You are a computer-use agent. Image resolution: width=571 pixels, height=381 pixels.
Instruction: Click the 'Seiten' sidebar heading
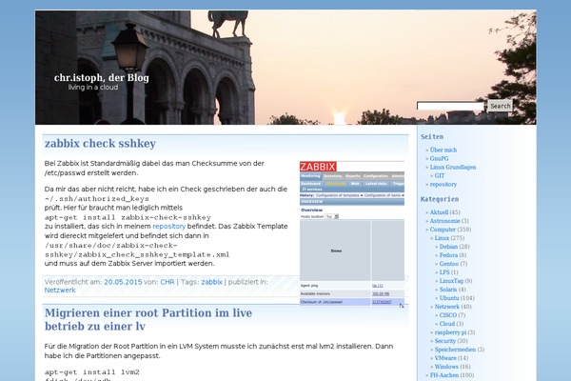pos(432,137)
